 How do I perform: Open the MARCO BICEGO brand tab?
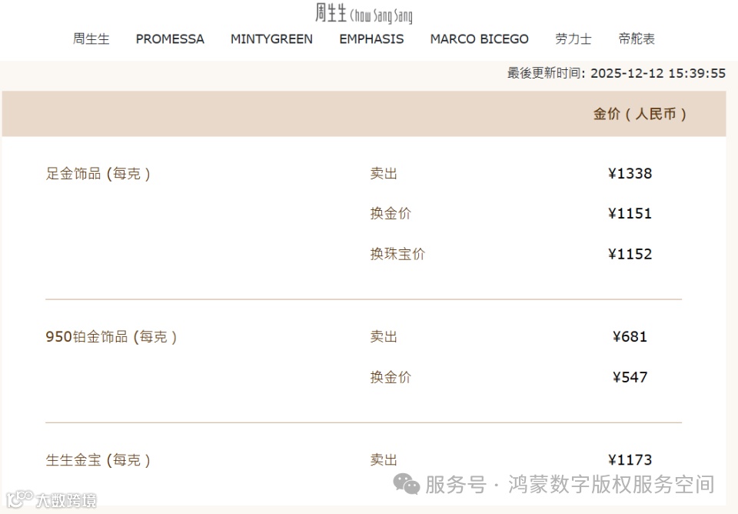[479, 38]
